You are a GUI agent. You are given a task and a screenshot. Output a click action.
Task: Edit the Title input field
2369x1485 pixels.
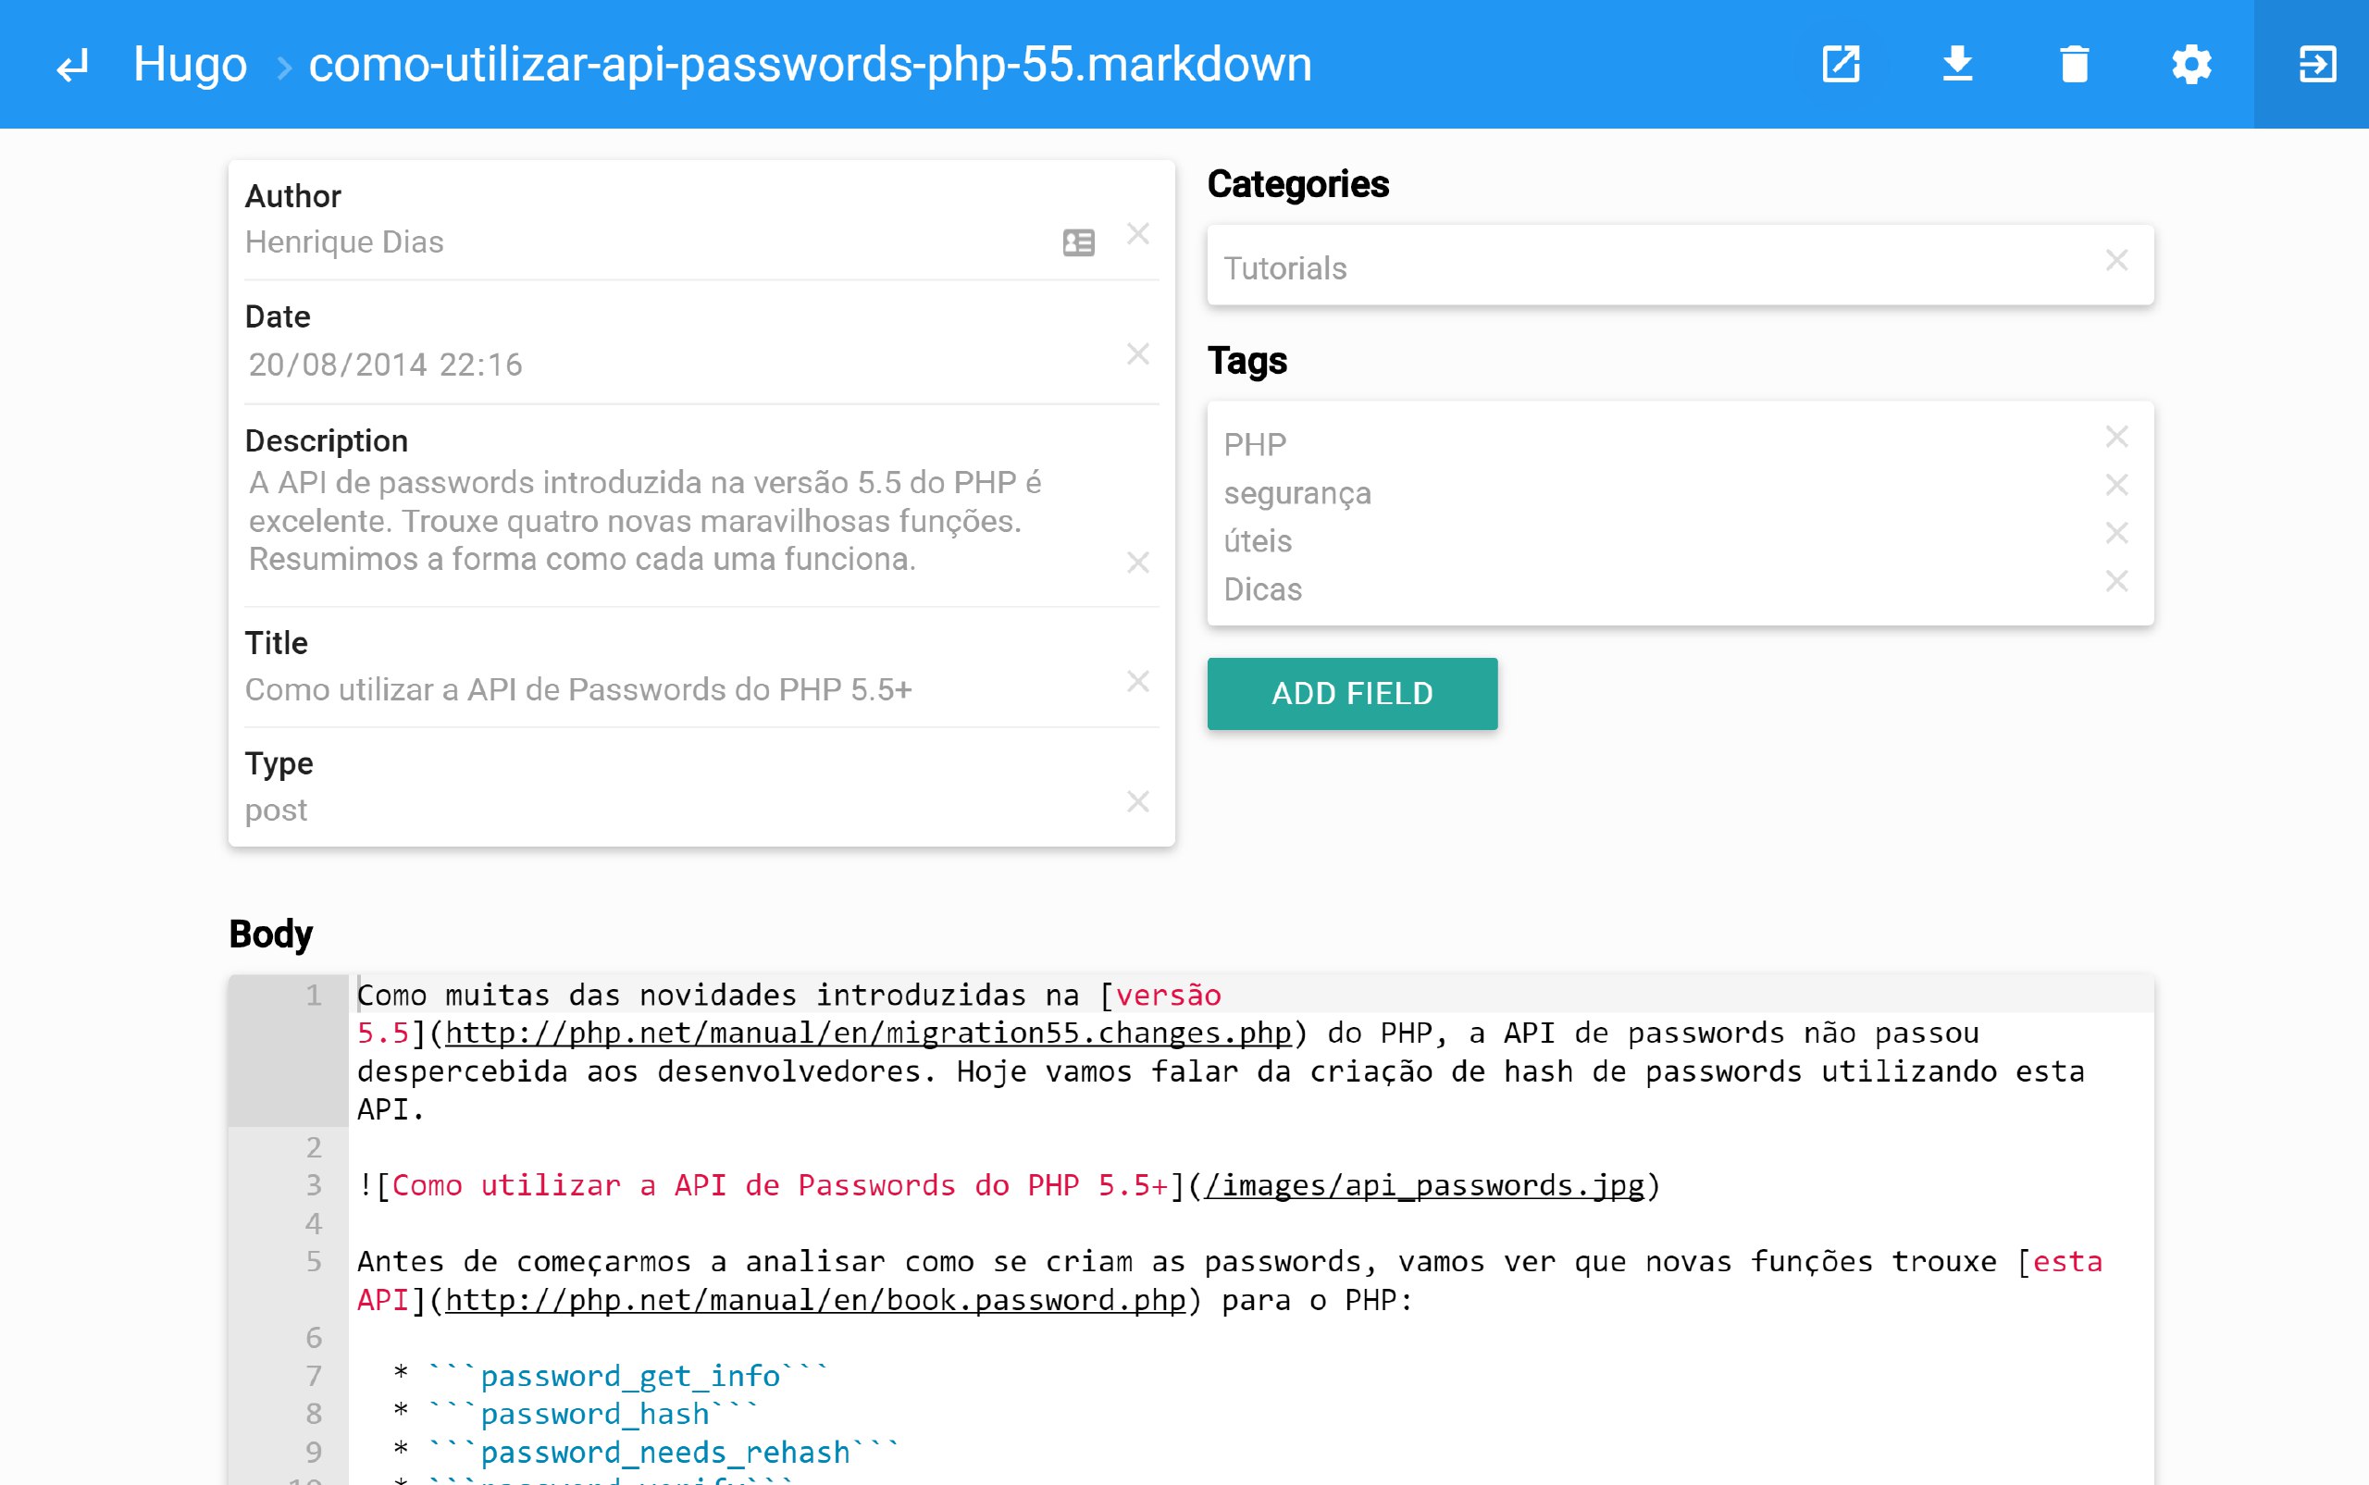pos(677,689)
